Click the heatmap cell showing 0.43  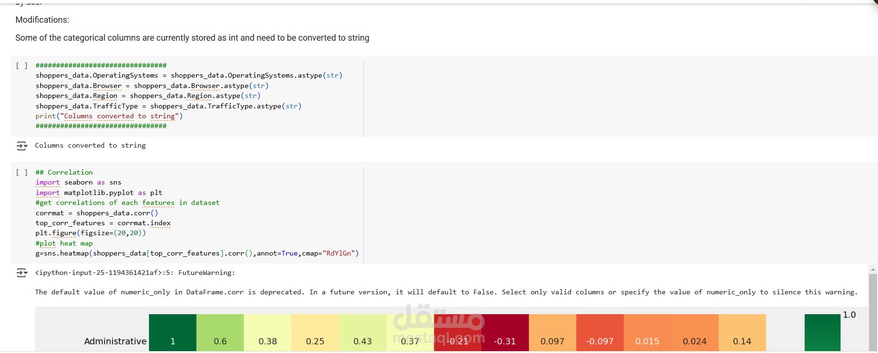tap(363, 333)
